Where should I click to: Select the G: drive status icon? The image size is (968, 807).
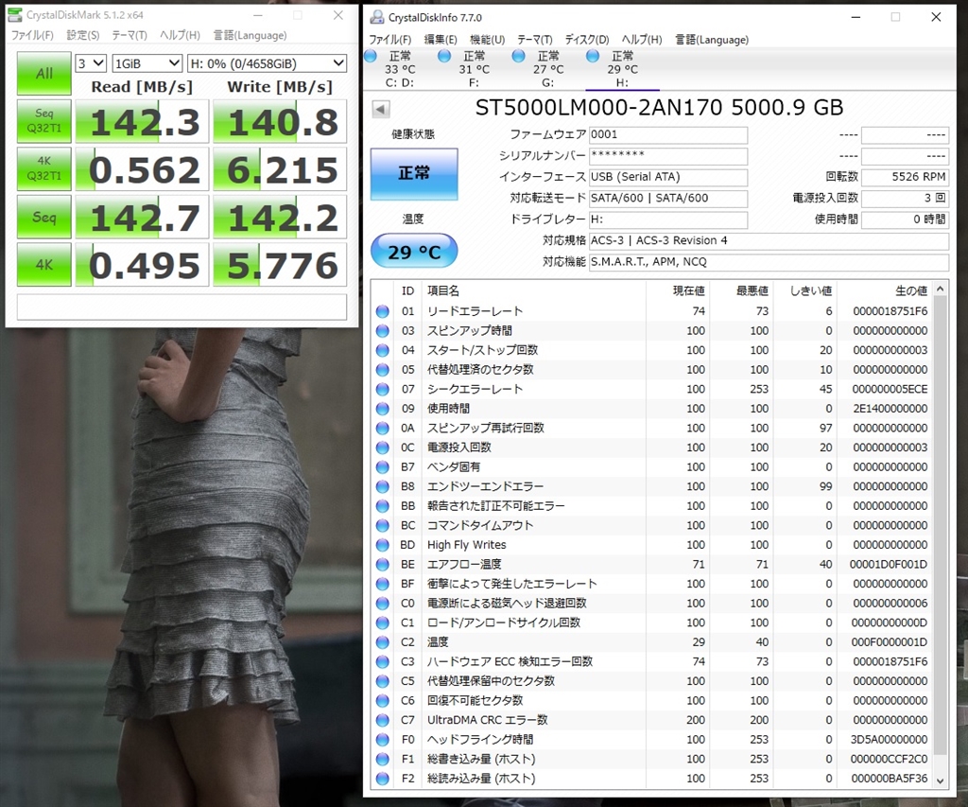(518, 57)
